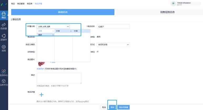Click the user avatar icon by T8428 MAstation
The image size is (203, 110).
(x=173, y=4)
